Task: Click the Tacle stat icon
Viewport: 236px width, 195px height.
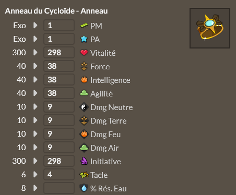Action: [84, 175]
